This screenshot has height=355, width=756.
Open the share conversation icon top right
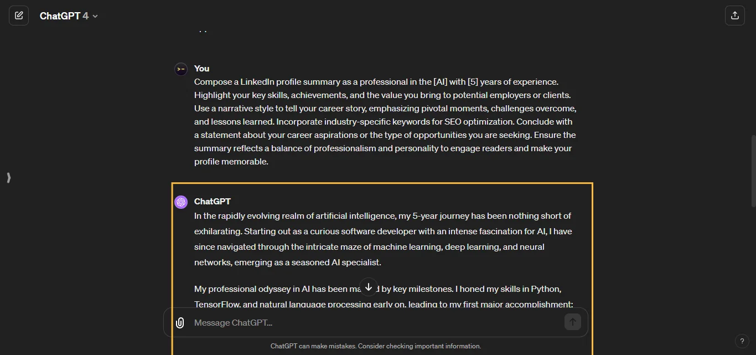pos(735,16)
